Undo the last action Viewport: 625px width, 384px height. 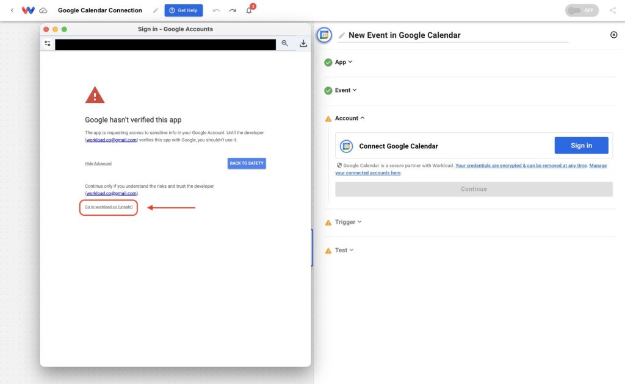[x=216, y=10]
